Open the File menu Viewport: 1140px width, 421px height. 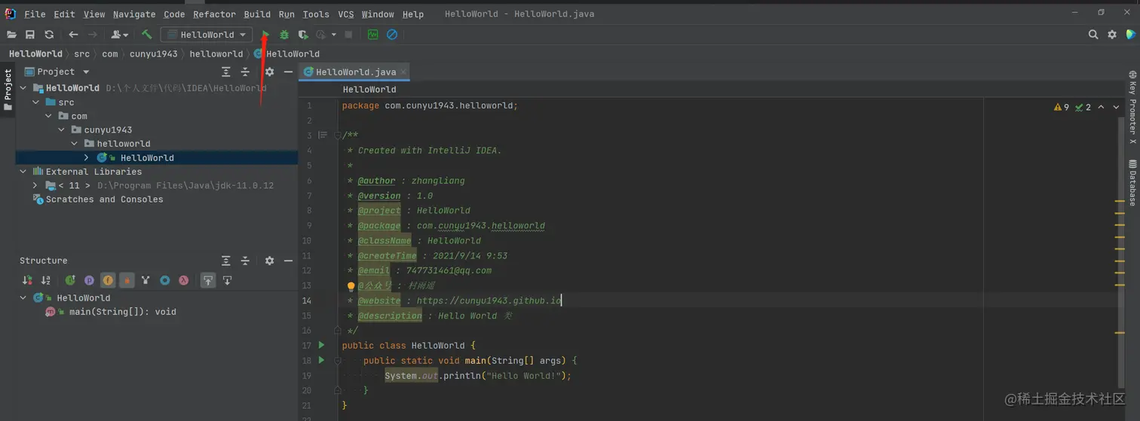[35, 14]
